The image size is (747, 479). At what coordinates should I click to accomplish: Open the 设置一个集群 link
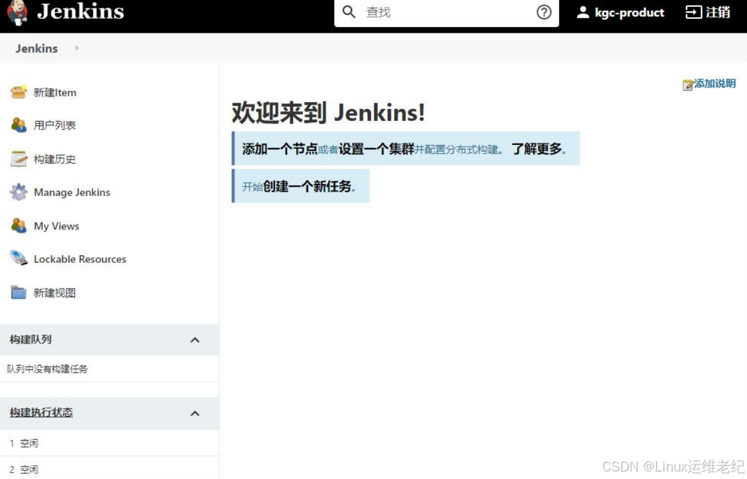(x=377, y=149)
